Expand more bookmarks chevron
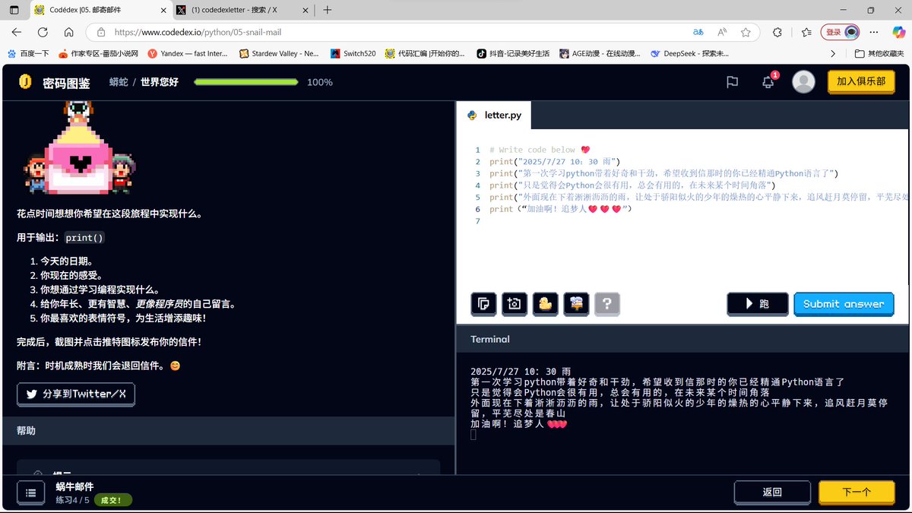 pyautogui.click(x=833, y=53)
